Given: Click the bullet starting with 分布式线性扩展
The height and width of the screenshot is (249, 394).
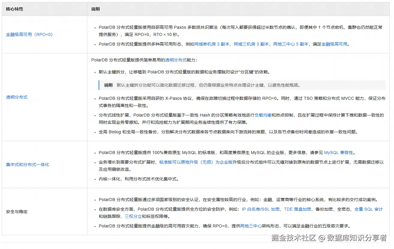Looking at the screenshot, I should click(242, 119).
